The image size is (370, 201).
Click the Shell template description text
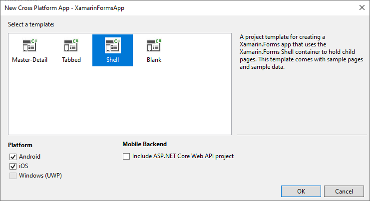click(289, 52)
